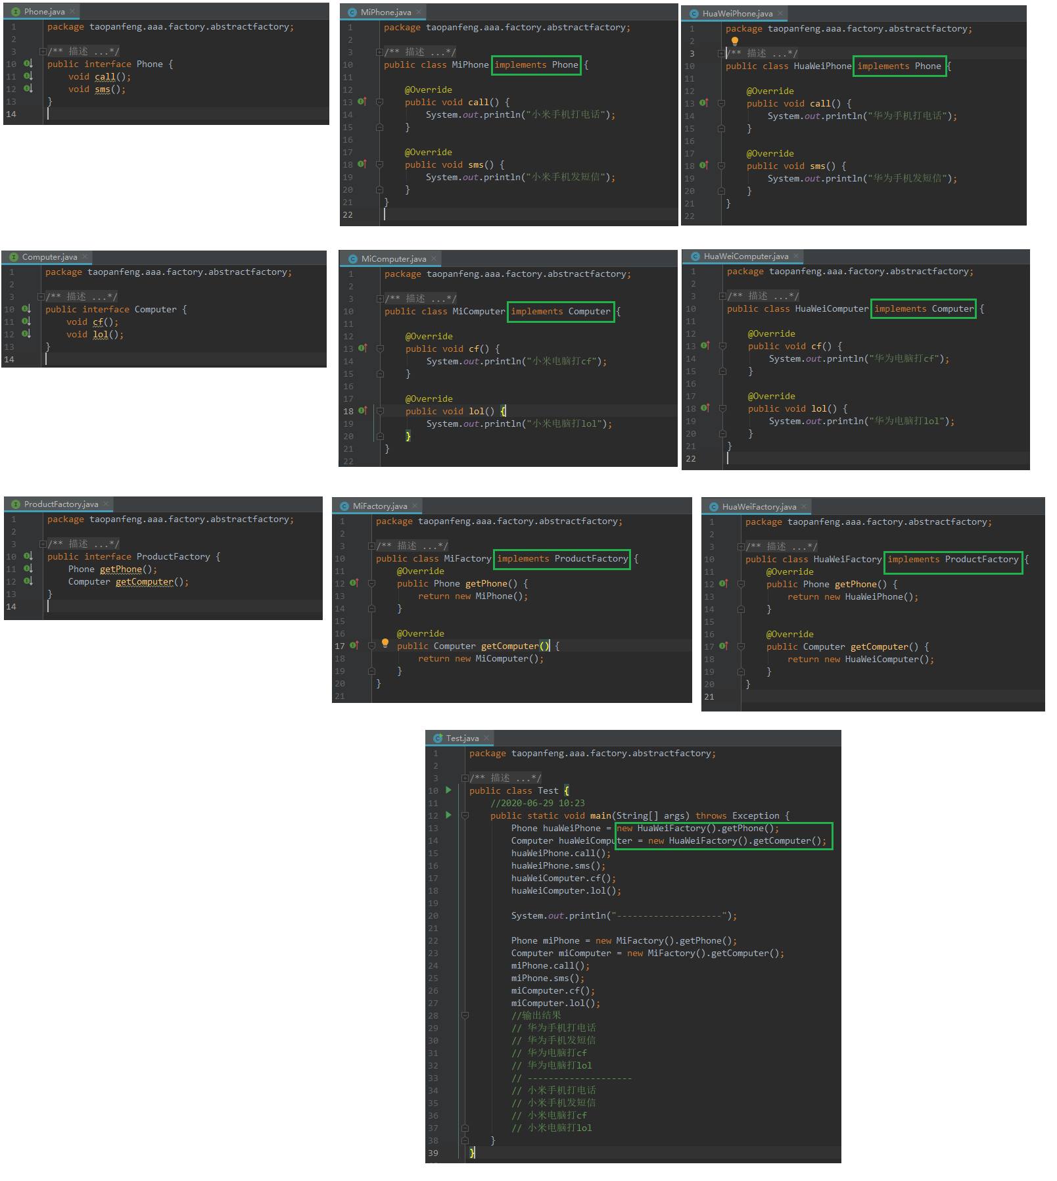Run main method via gutter arrow line 12
This screenshot has height=1181, width=1057.
pyautogui.click(x=449, y=815)
